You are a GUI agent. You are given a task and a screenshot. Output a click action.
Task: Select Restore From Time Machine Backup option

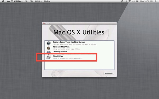79,43
